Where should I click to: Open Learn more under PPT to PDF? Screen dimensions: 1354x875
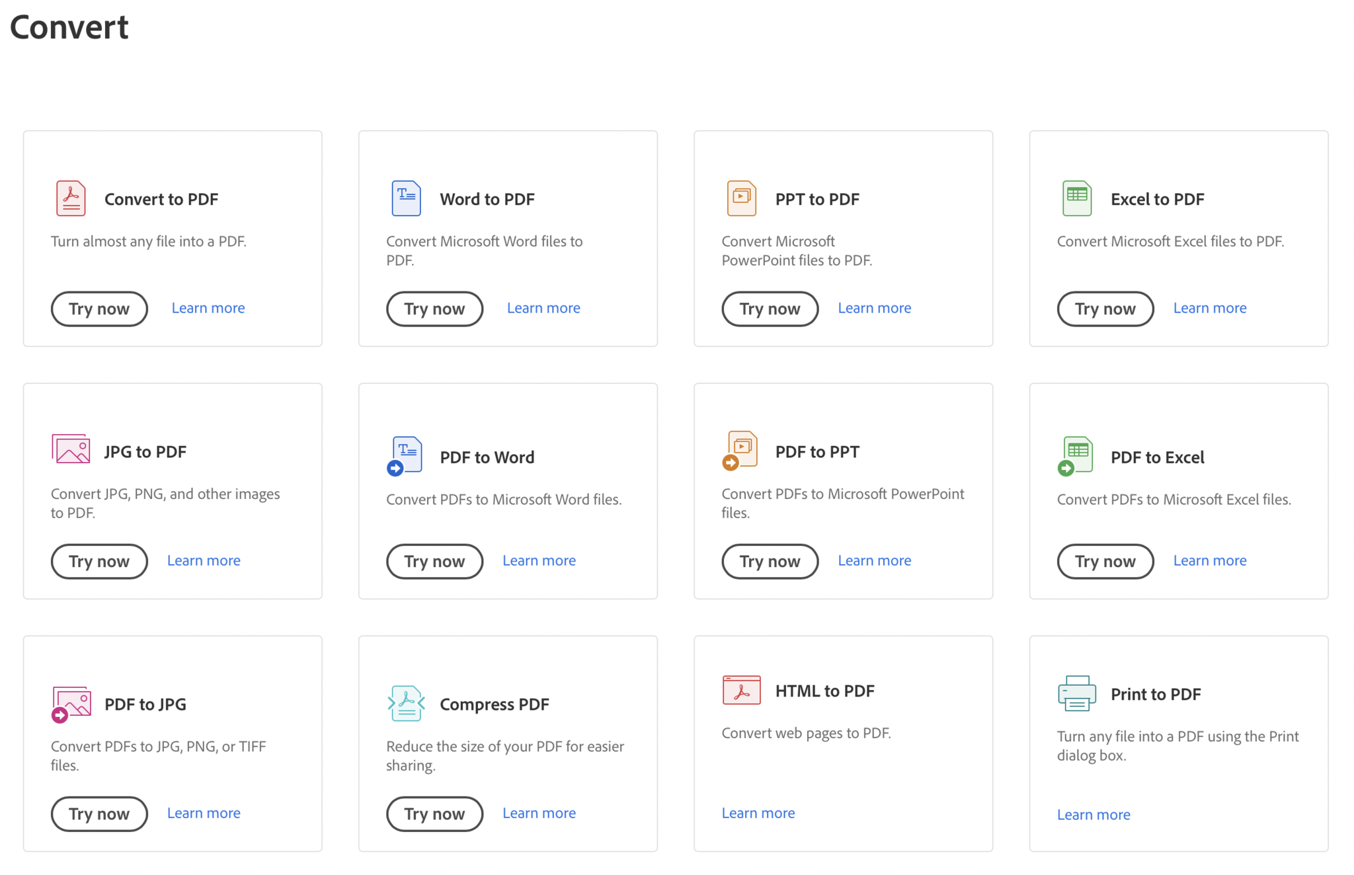[x=874, y=308]
